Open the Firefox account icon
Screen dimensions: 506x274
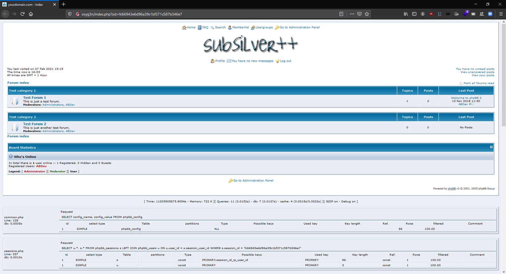(x=423, y=14)
